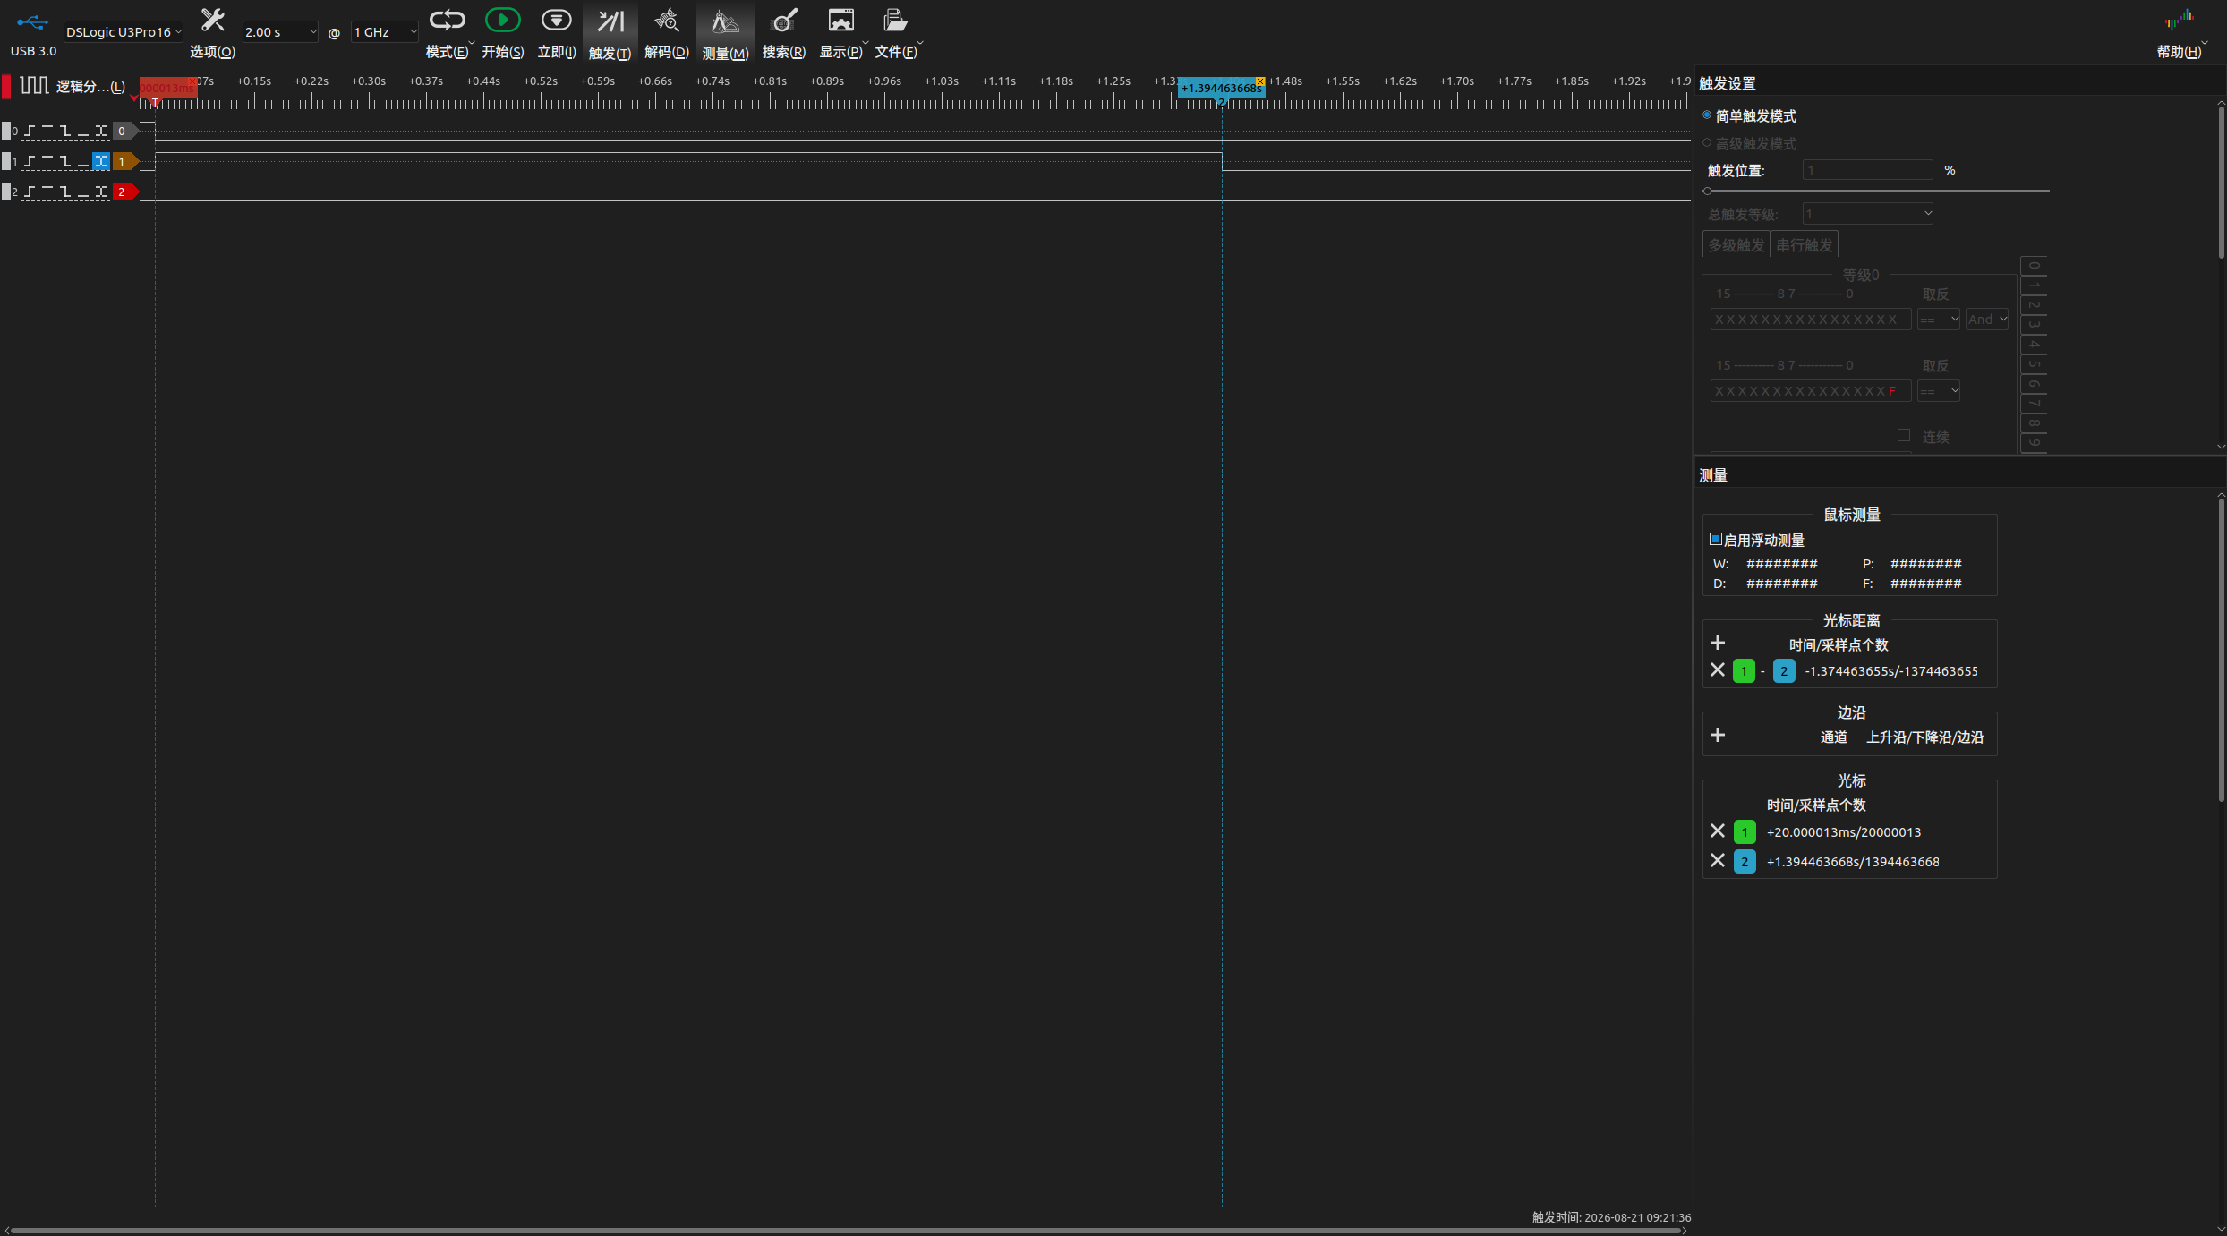The image size is (2227, 1236).
Task: Close the blue cursor 2 label
Action: tap(1260, 81)
